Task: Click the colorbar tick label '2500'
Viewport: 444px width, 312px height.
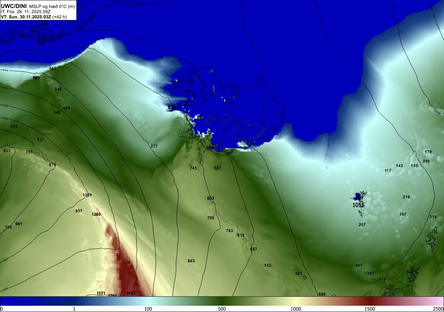Action: pos(438,309)
